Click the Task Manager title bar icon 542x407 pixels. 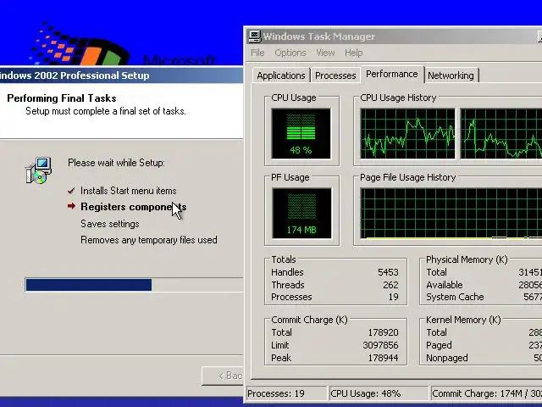pos(255,36)
